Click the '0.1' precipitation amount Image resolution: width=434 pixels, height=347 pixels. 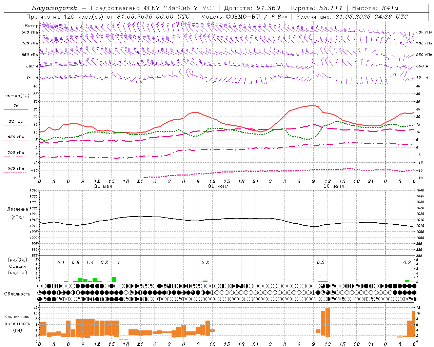coord(61,263)
